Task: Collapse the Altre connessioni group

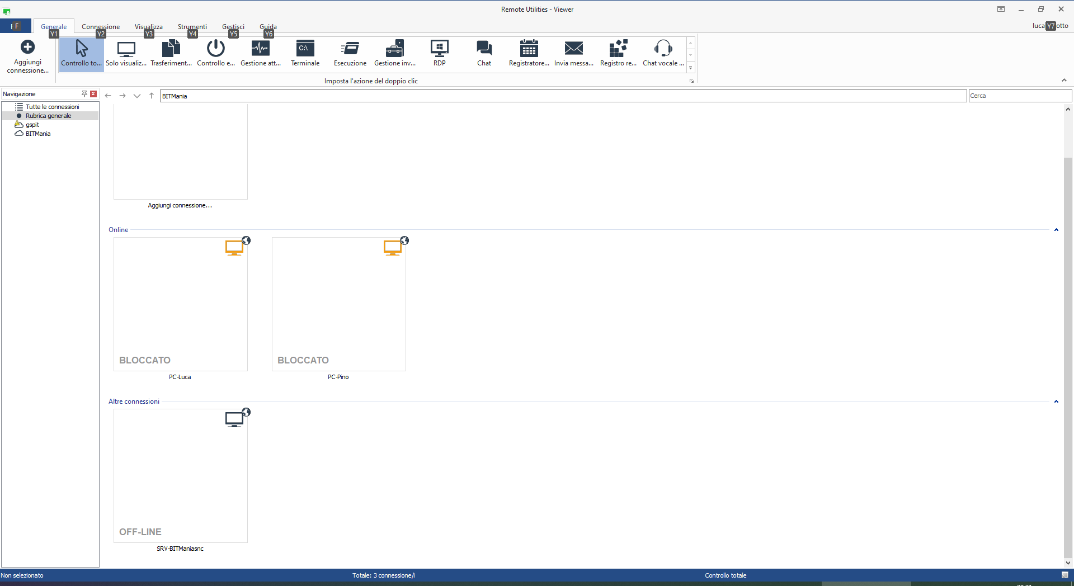Action: click(x=1056, y=401)
